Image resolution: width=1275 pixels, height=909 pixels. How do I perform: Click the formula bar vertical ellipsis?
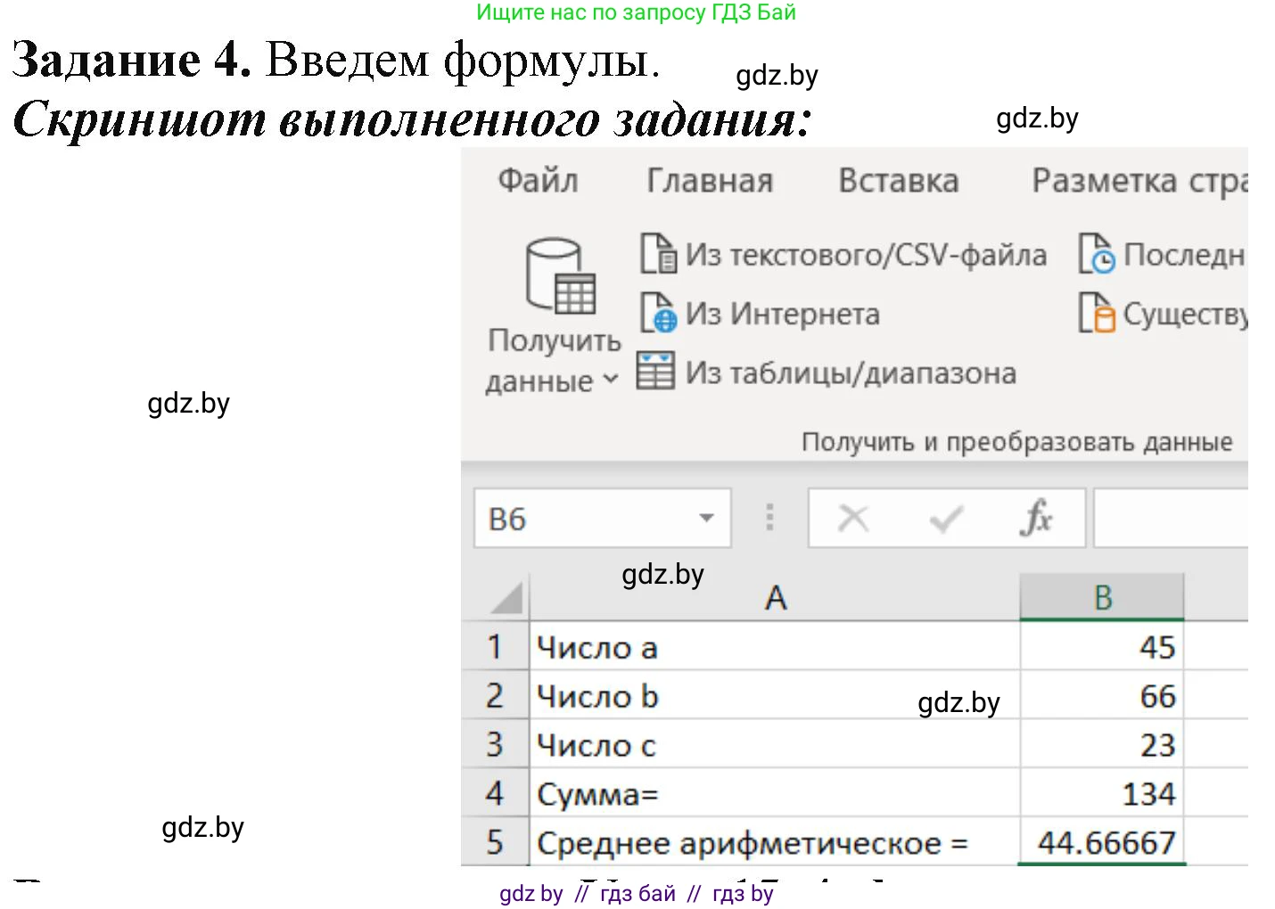click(769, 518)
